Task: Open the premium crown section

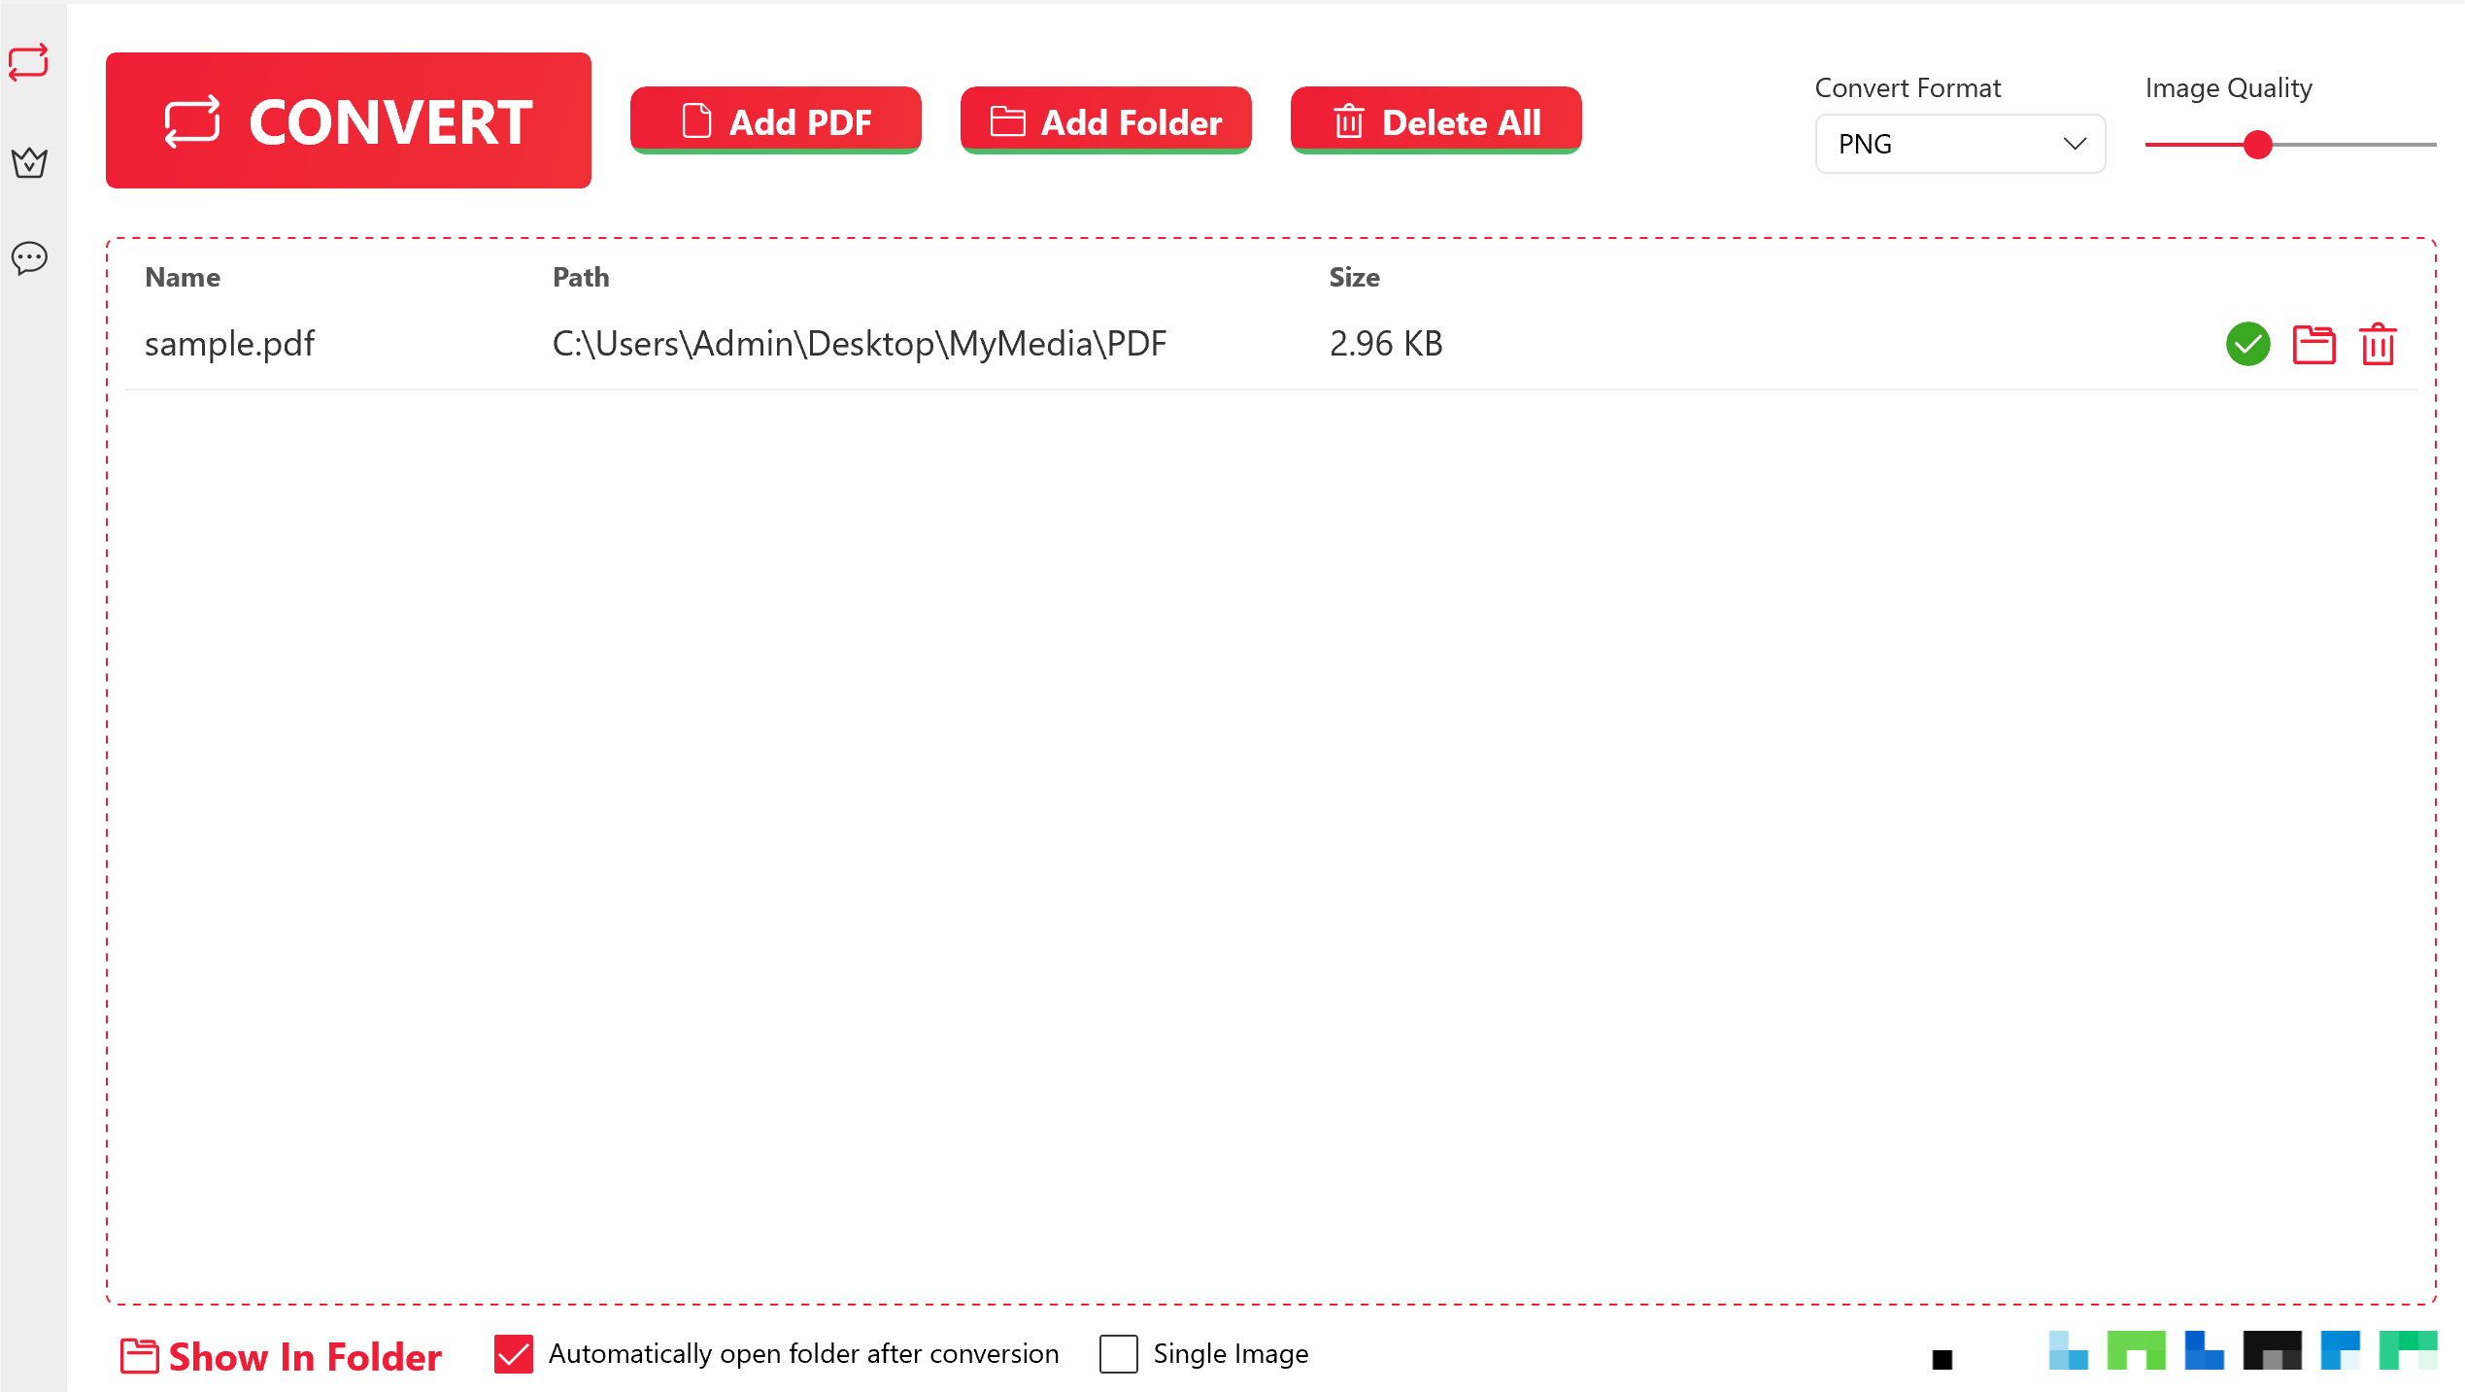Action: (x=29, y=161)
